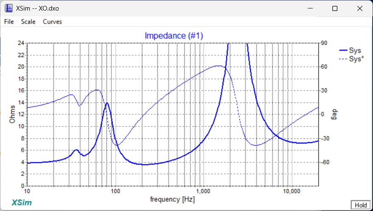The image size is (373, 211).
Task: Click the 24 ohm tick label
Action: pos(21,43)
